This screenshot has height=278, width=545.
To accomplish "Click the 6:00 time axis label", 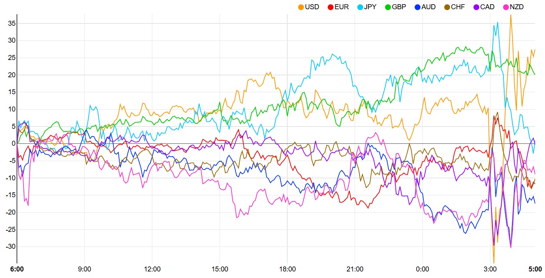I will pyautogui.click(x=17, y=269).
